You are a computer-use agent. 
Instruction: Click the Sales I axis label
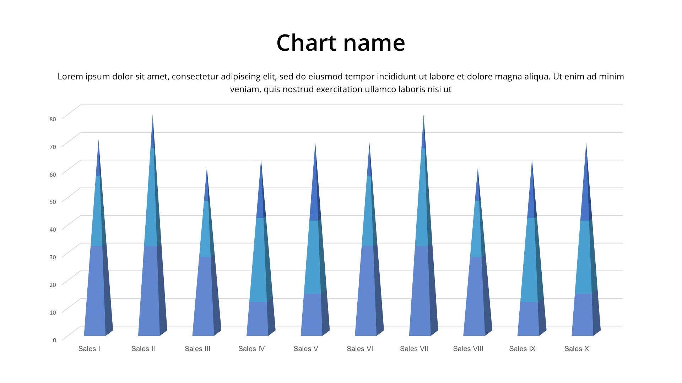(x=89, y=349)
